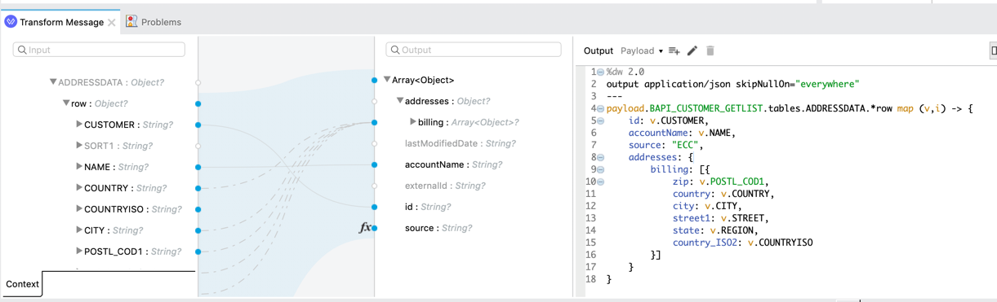Select the id output field
Screen dimensions: 997x302
coord(428,207)
